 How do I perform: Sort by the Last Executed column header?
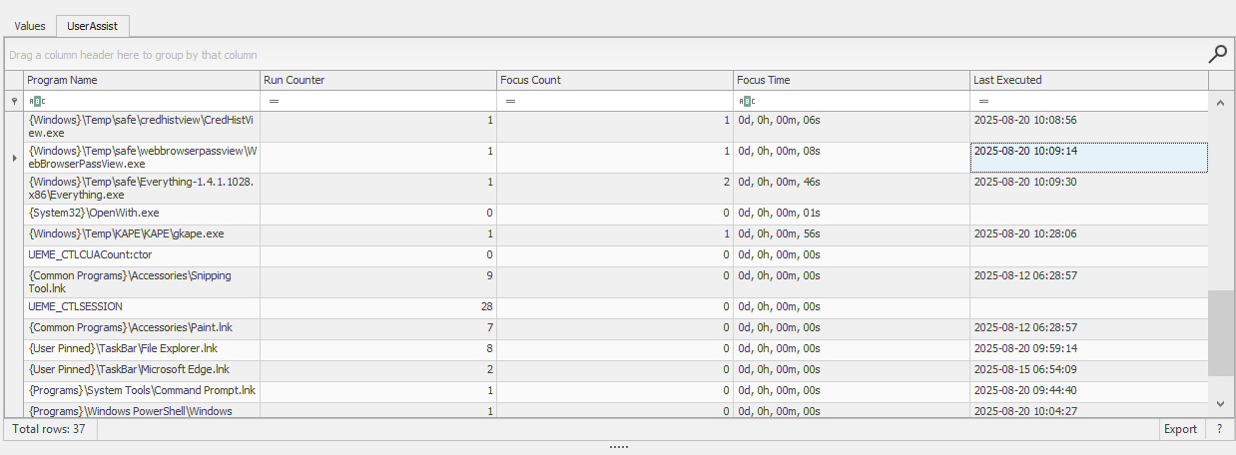coord(1088,80)
